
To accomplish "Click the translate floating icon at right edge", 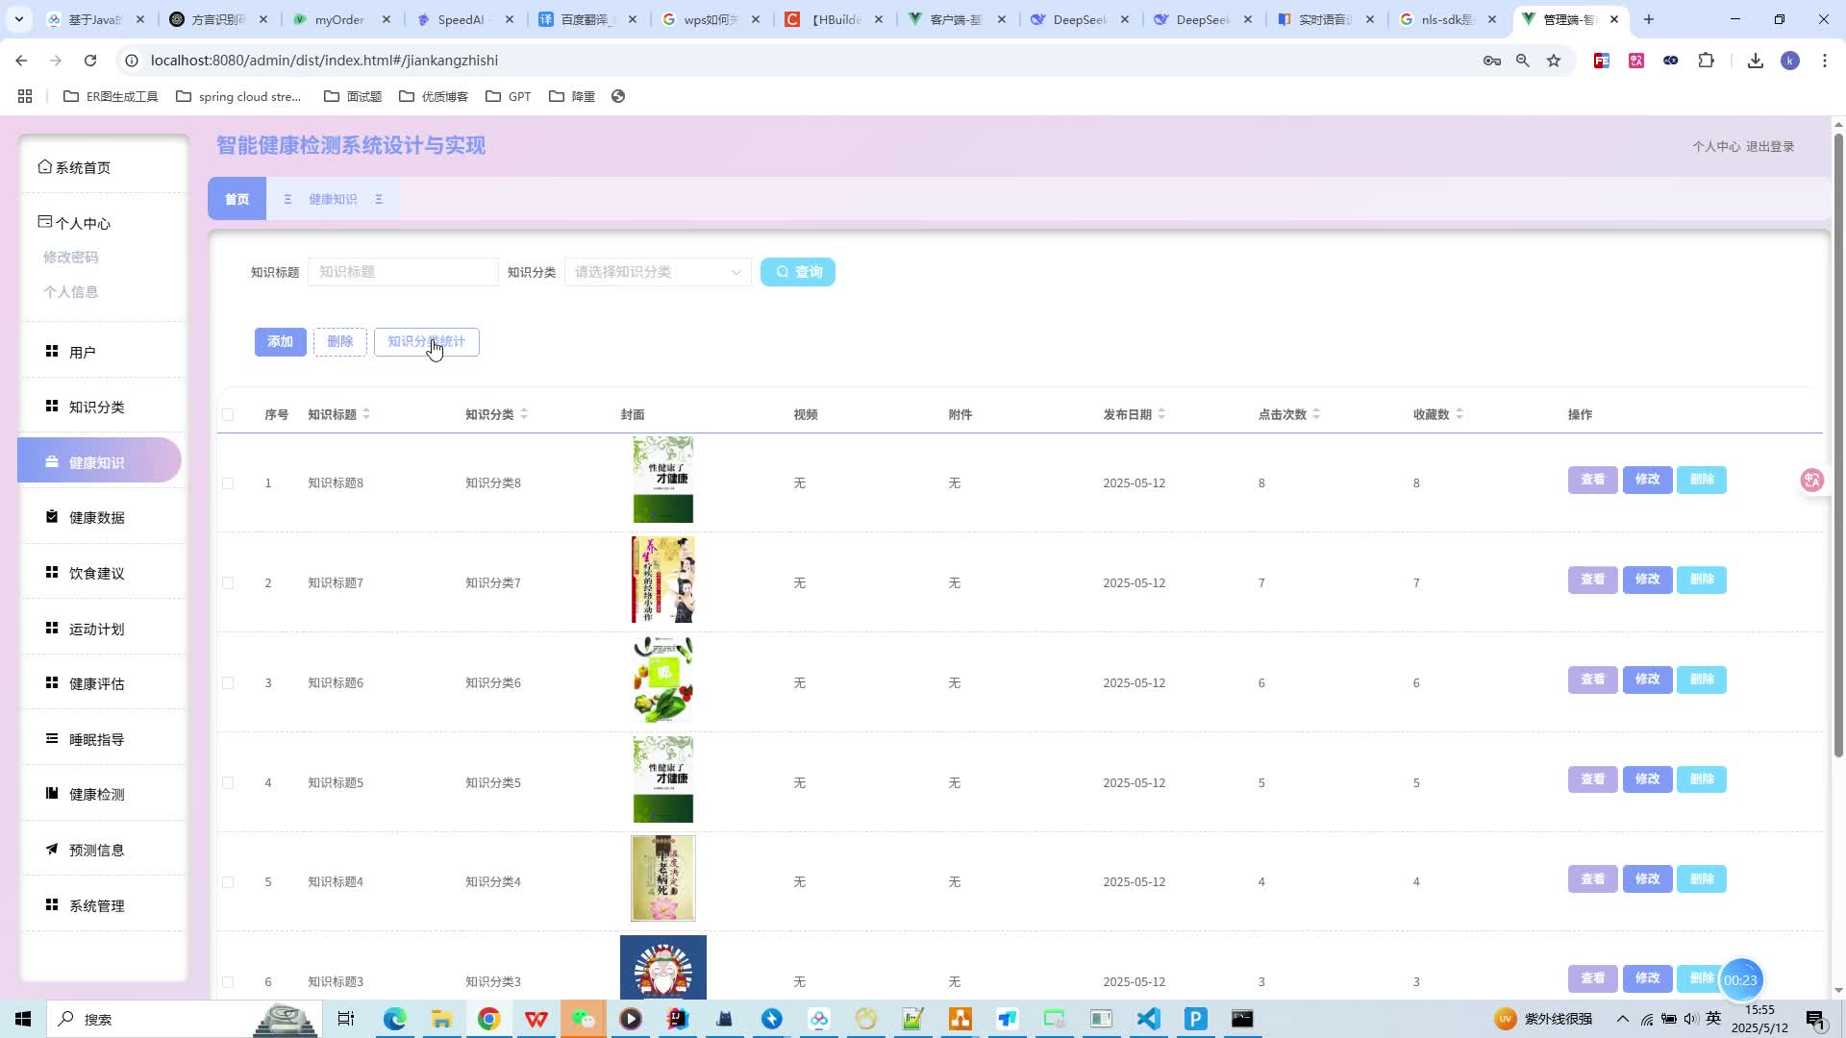I will [x=1811, y=480].
